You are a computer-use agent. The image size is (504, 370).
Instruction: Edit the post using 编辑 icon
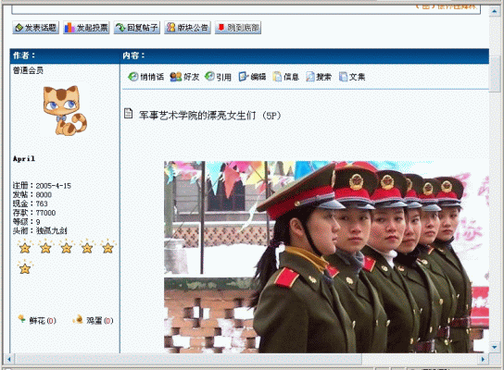click(x=252, y=77)
